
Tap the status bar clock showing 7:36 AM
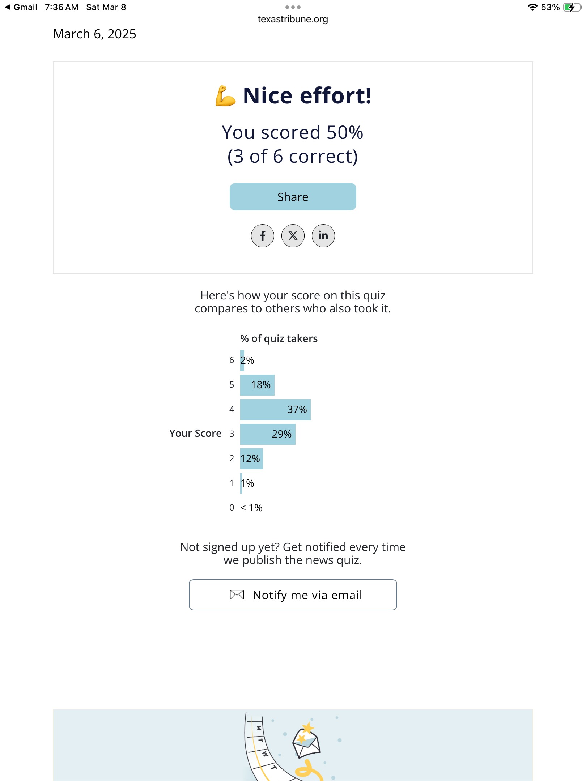click(x=61, y=7)
